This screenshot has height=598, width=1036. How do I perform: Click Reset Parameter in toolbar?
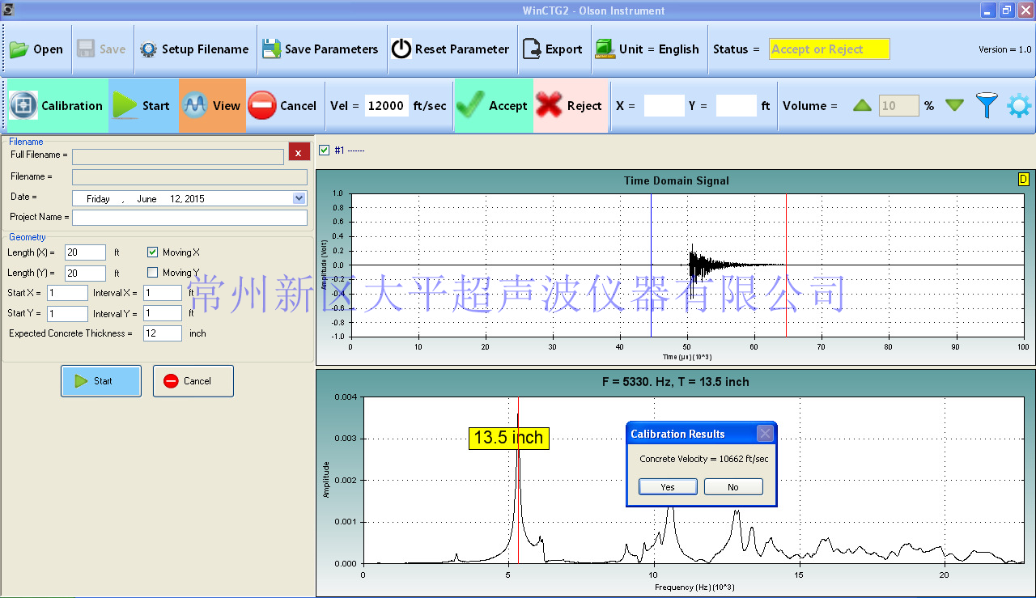tap(451, 49)
